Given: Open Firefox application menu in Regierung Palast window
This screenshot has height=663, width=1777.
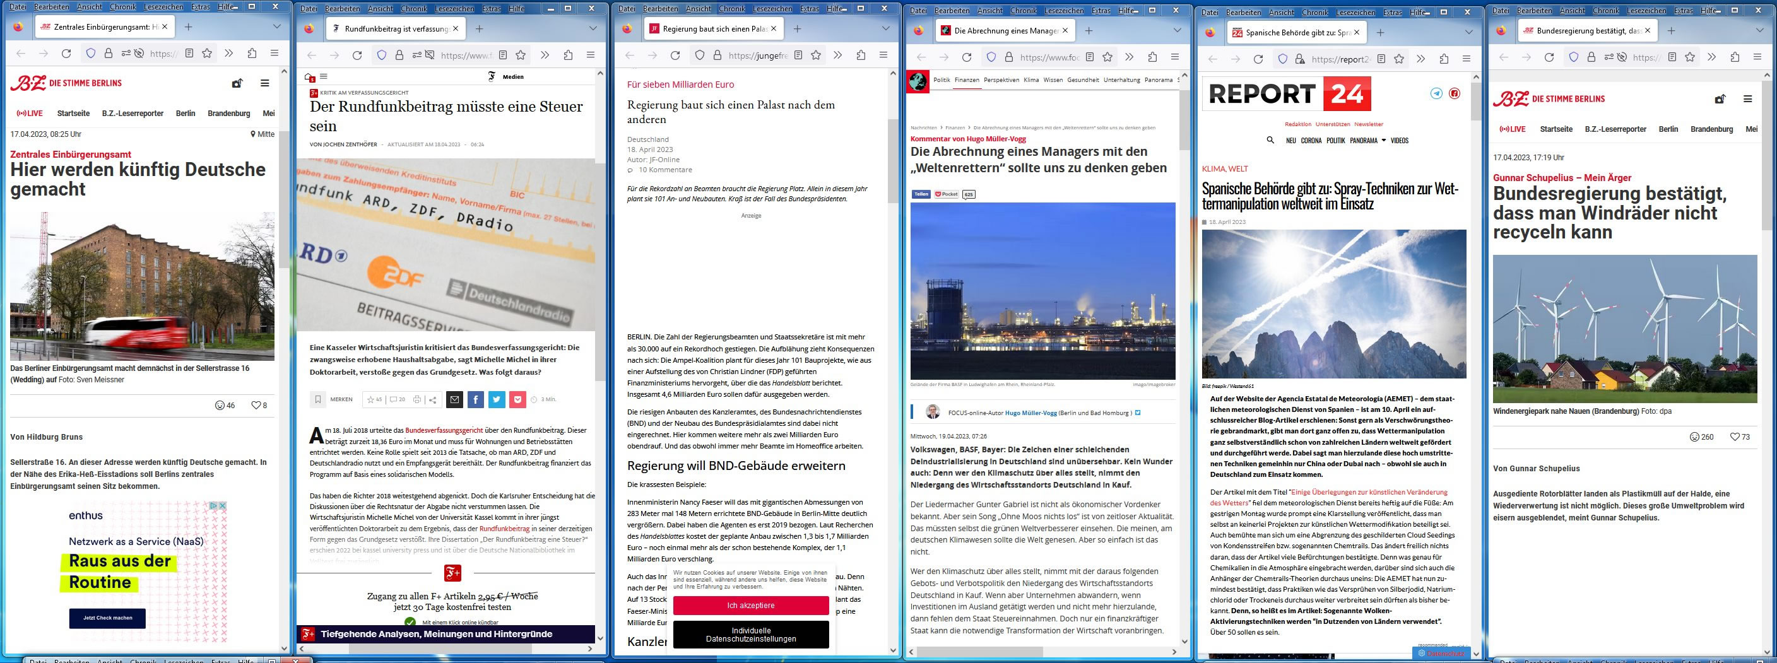Looking at the screenshot, I should click(x=883, y=55).
